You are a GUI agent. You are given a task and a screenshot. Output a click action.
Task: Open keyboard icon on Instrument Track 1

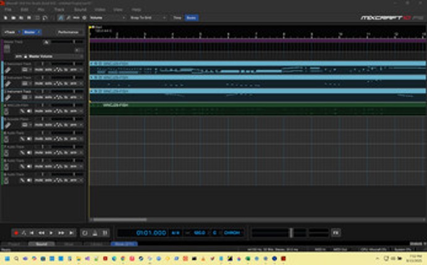pos(25,70)
